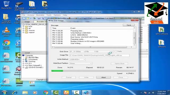
Task: Open the File menu
Action: click(24, 15)
